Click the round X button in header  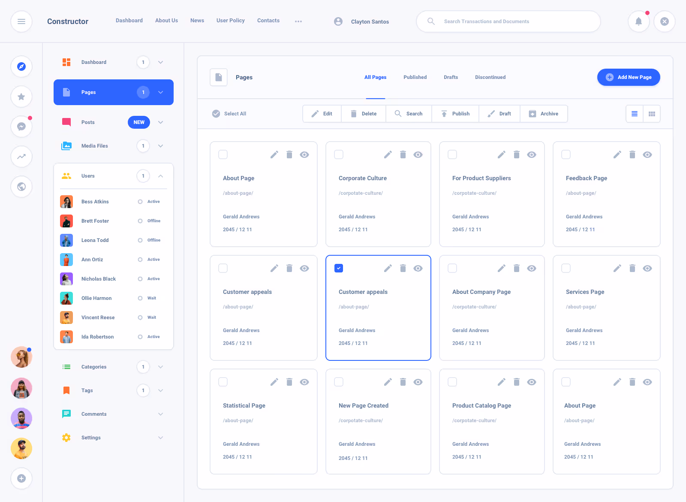click(x=665, y=21)
